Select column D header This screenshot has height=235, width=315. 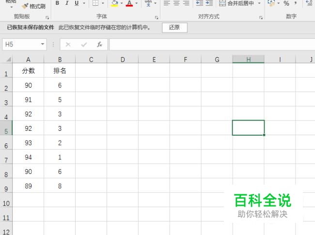[x=123, y=60]
